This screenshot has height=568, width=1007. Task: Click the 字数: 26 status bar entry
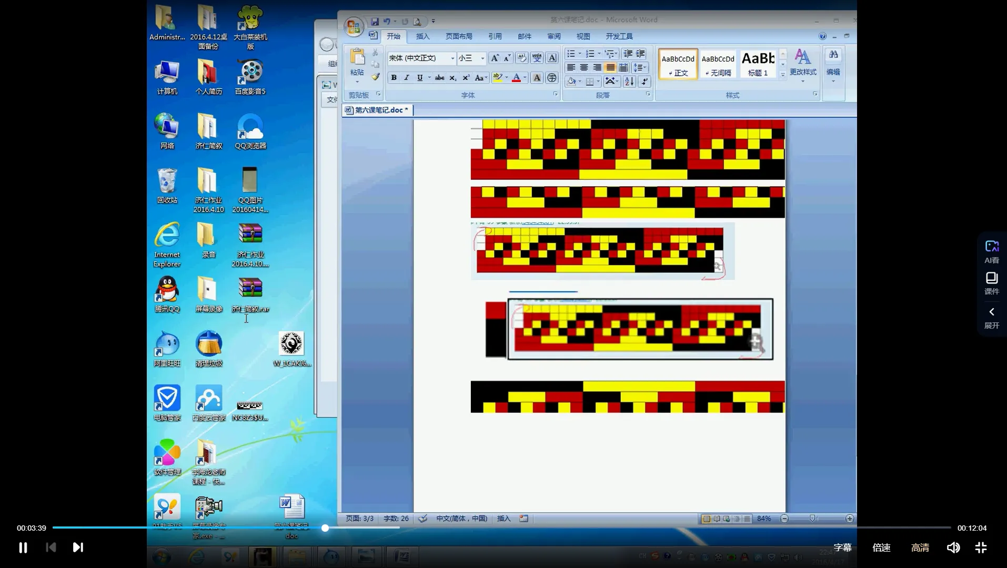[396, 519]
